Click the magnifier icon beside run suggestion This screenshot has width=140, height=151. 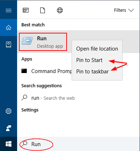(24, 98)
